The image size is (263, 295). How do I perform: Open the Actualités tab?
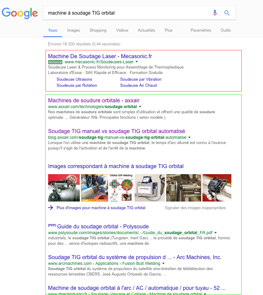[x=146, y=30]
